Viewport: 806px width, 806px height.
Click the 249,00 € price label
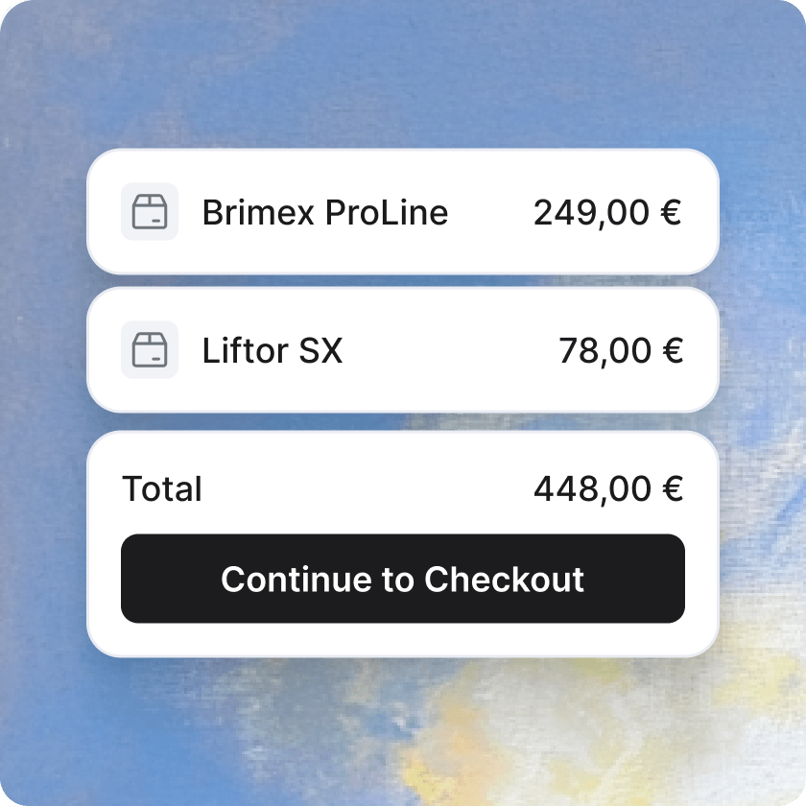pos(608,212)
